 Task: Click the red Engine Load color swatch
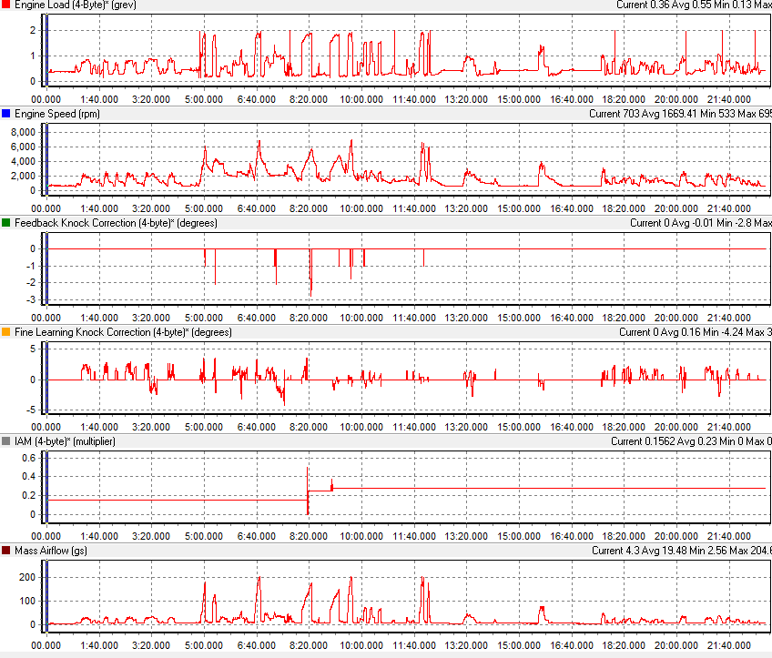6,5
